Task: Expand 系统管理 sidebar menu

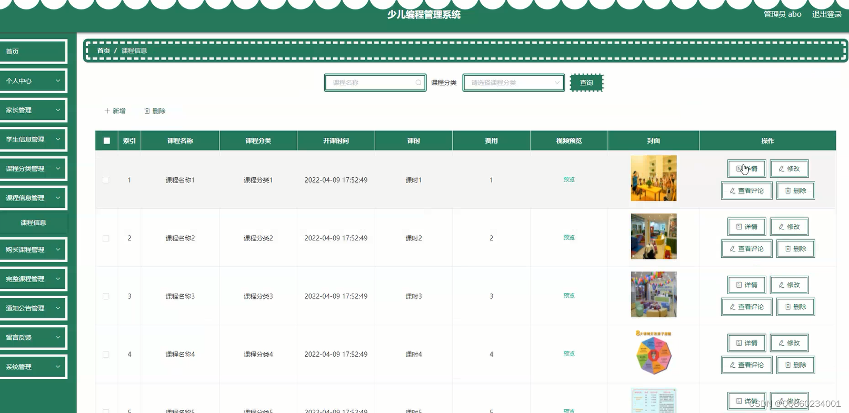Action: pos(33,367)
